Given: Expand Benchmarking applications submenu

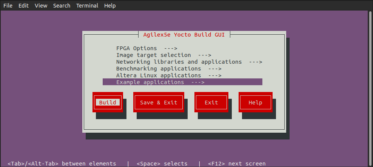Looking at the screenshot, I should tap(169, 69).
